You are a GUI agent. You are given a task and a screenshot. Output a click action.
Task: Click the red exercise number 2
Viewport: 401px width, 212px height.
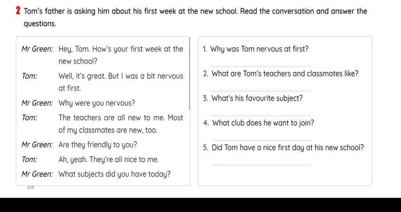(x=18, y=11)
